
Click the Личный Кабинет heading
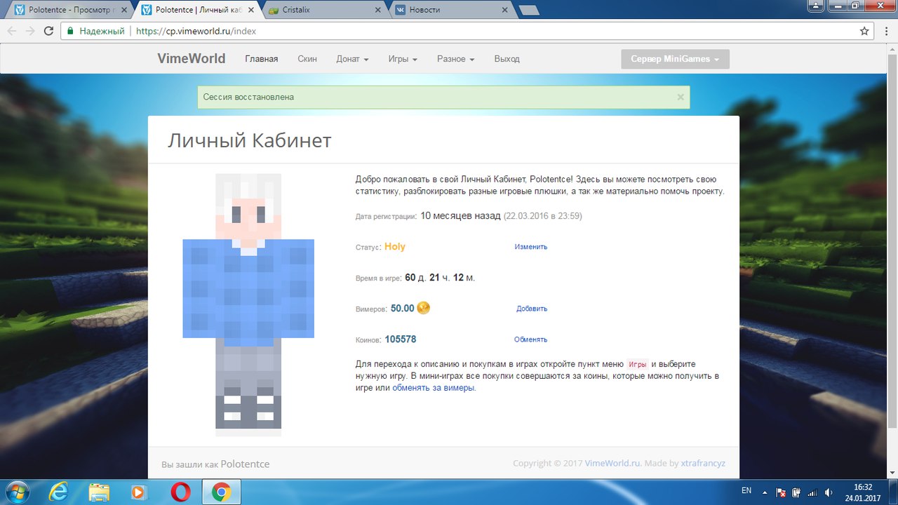tap(249, 140)
